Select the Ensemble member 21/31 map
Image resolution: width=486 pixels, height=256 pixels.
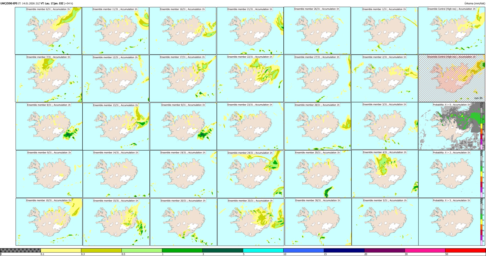tap(250, 31)
